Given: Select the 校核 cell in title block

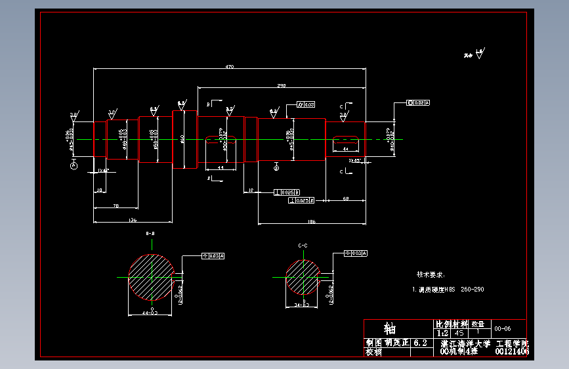Looking at the screenshot, I should click(x=373, y=351).
